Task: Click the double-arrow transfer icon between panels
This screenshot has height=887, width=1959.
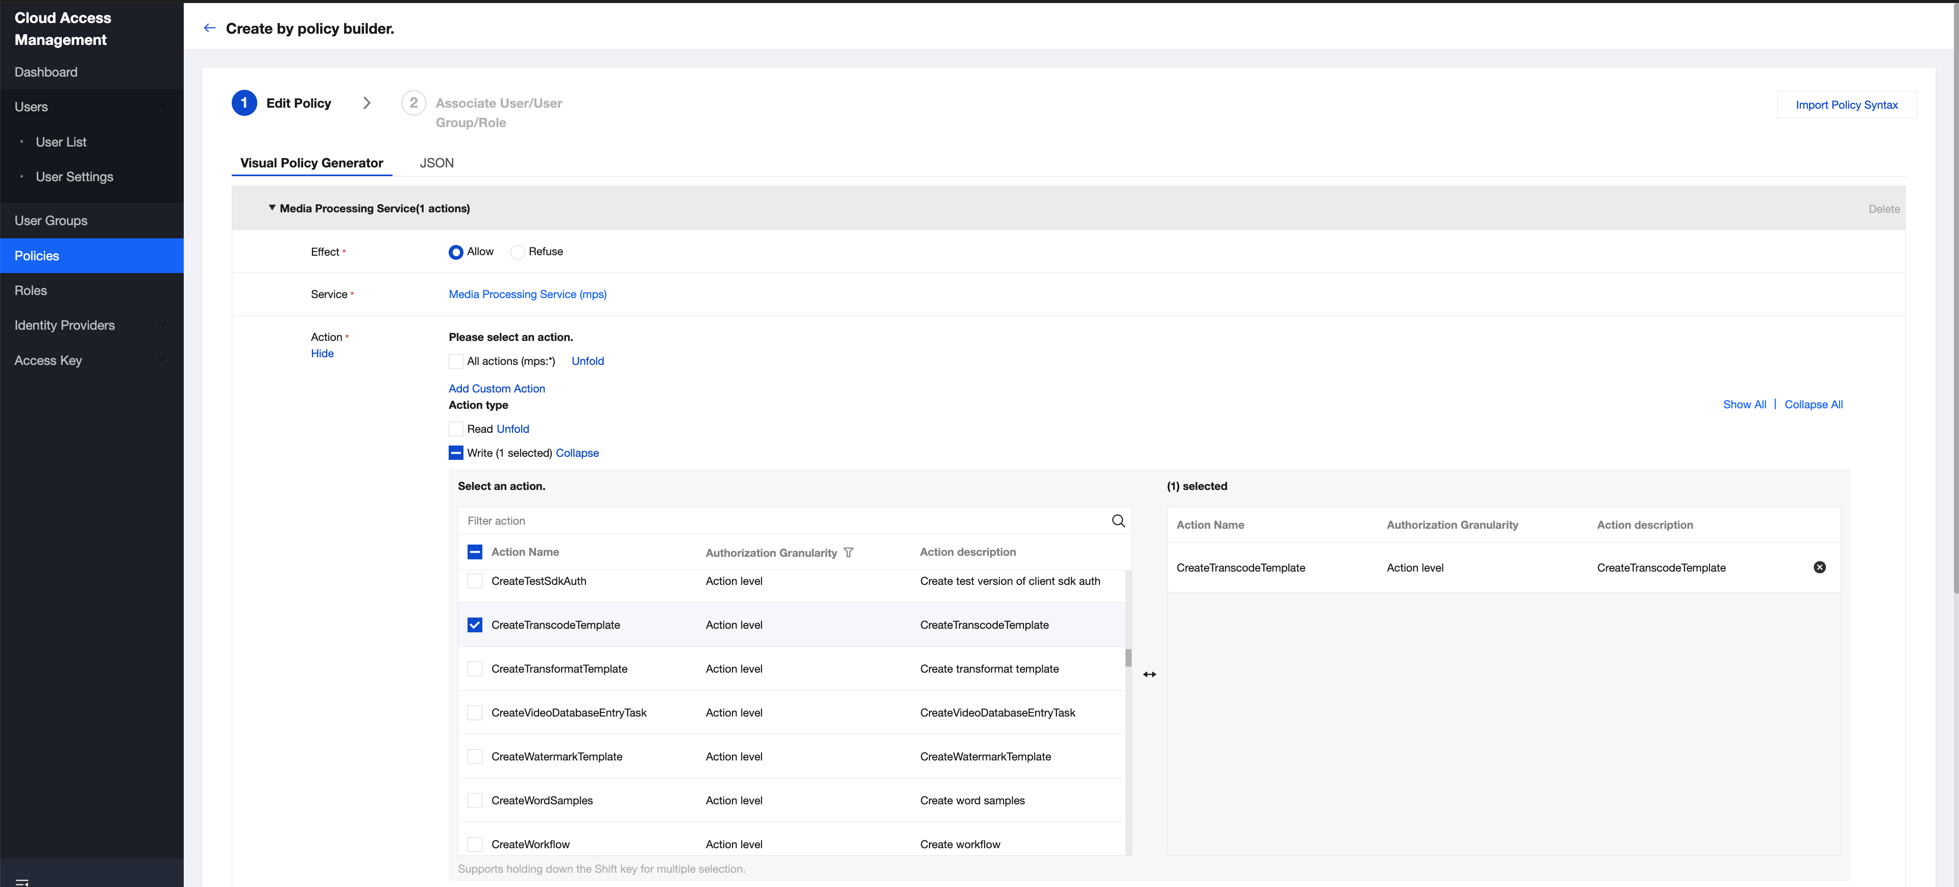Action: coord(1149,674)
